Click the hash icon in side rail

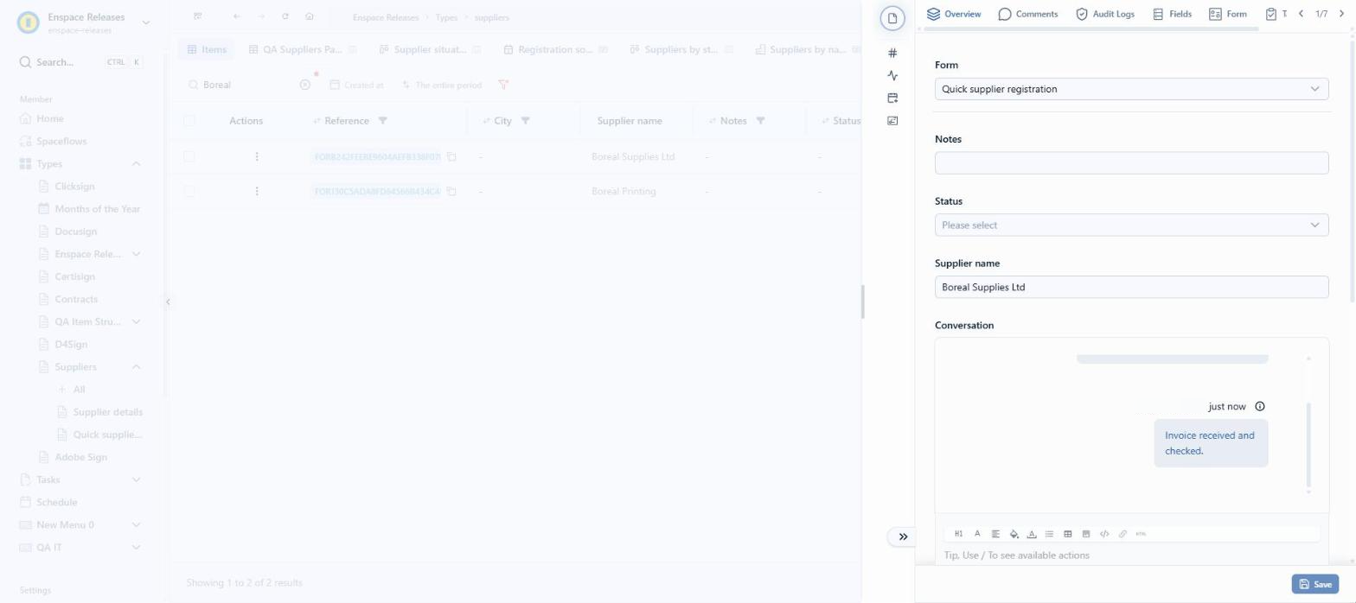(x=892, y=53)
